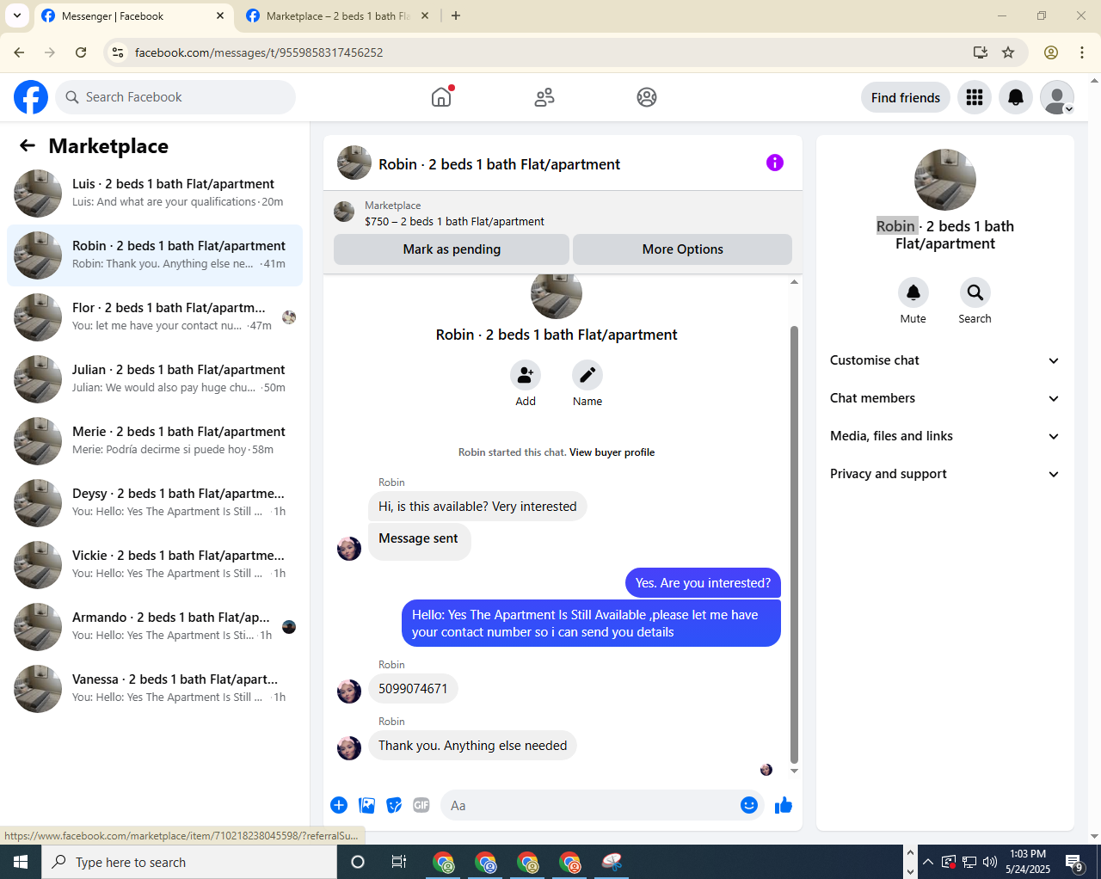
Task: Expand Customise chat section
Action: (x=944, y=360)
